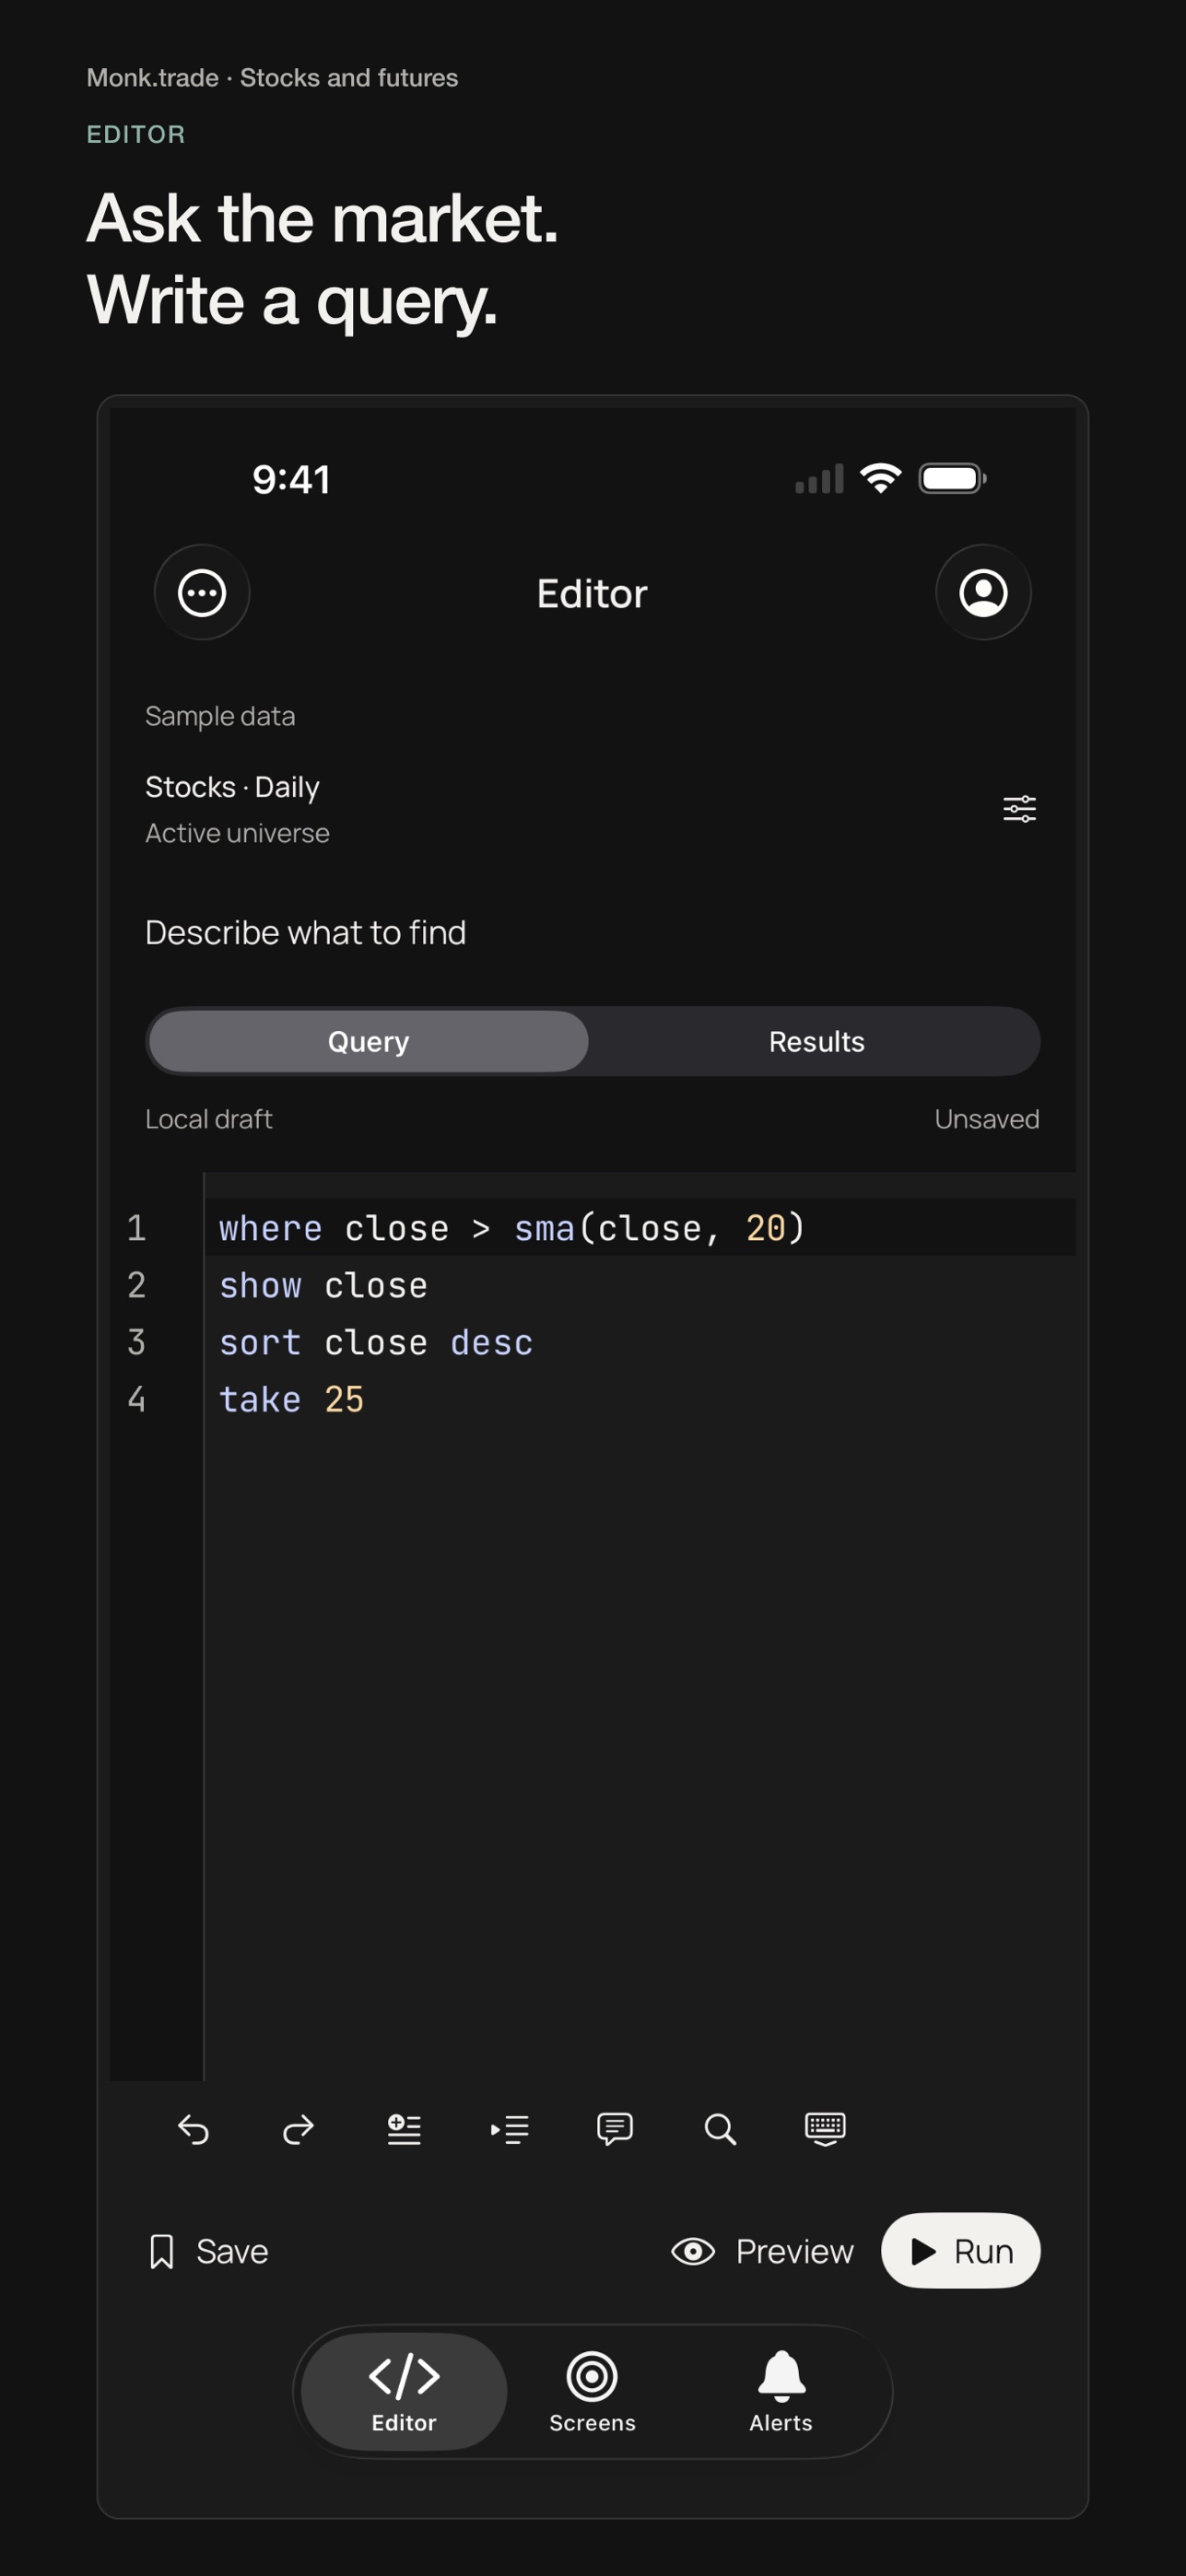This screenshot has width=1186, height=2576.
Task: Switch to the Query segment
Action: point(368,1041)
